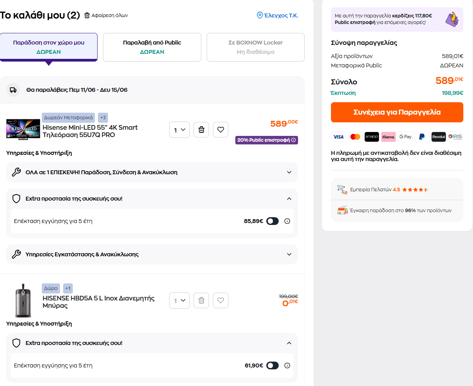This screenshot has width=473, height=386.
Task: Click the trash icon beside Αφαίρεση όλων
Action: coord(87,15)
